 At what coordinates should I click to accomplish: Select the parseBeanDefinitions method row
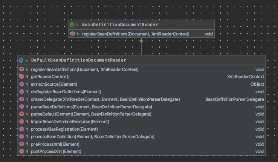141,107
